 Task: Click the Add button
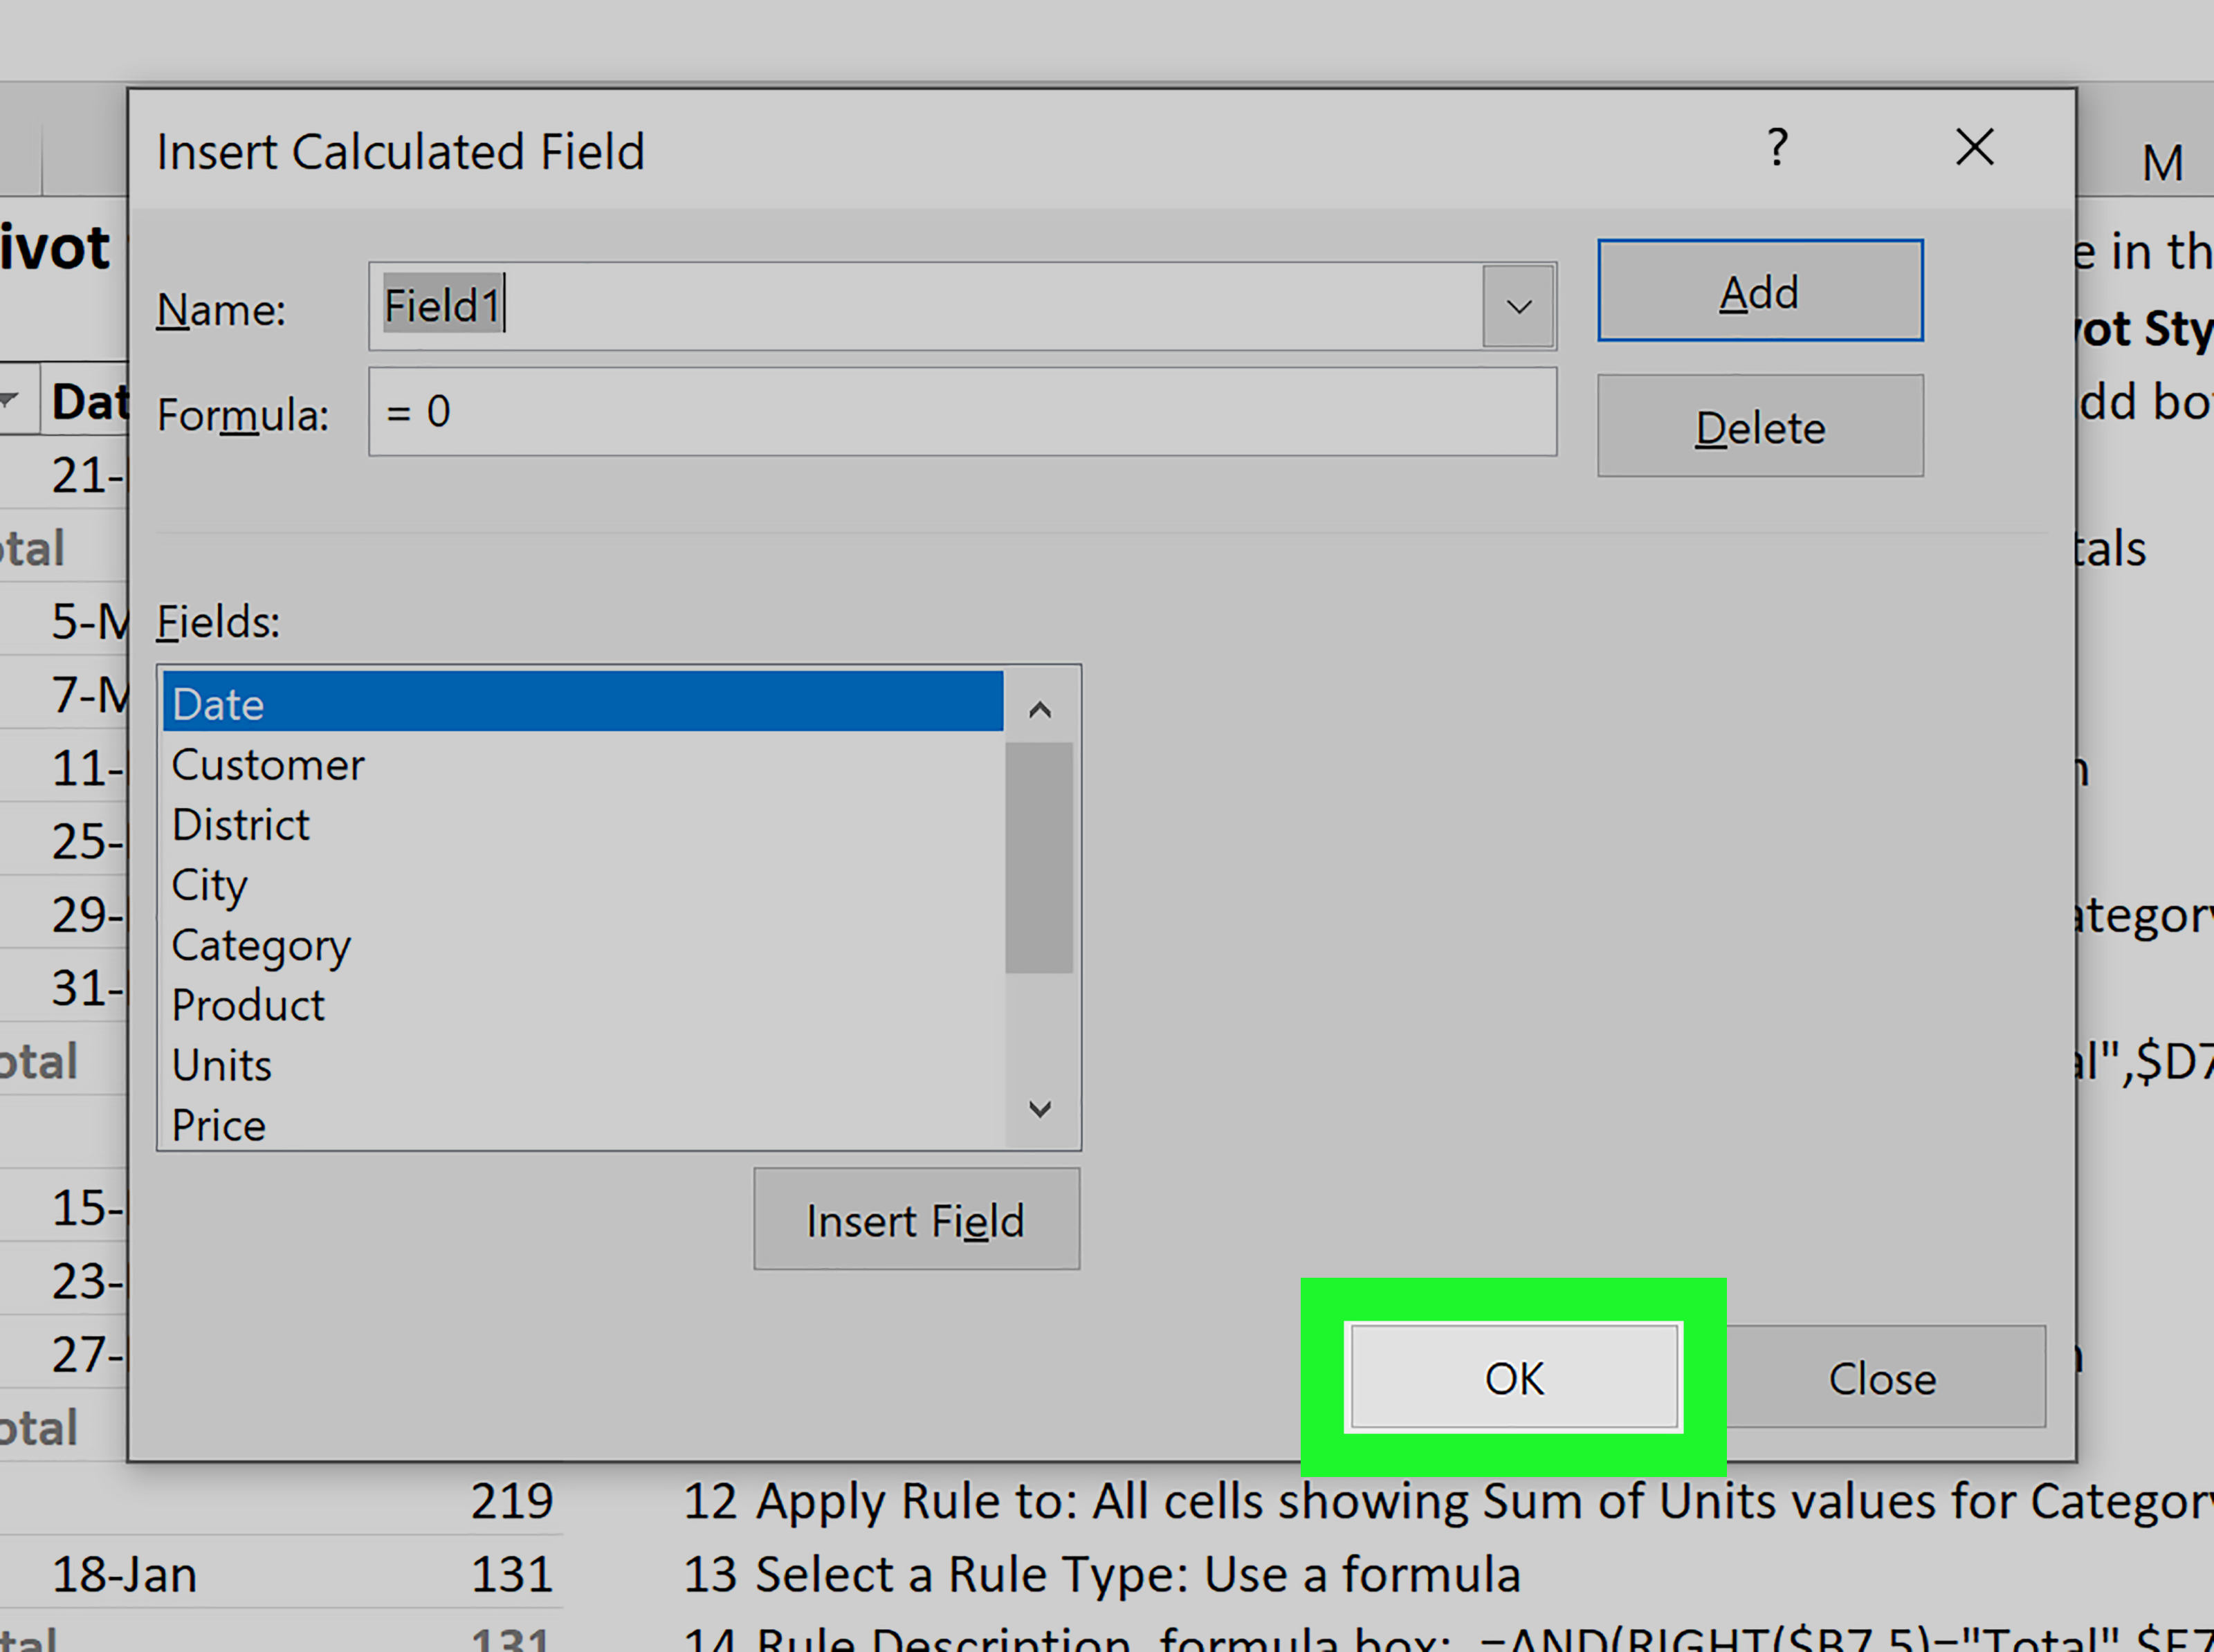pos(1759,291)
